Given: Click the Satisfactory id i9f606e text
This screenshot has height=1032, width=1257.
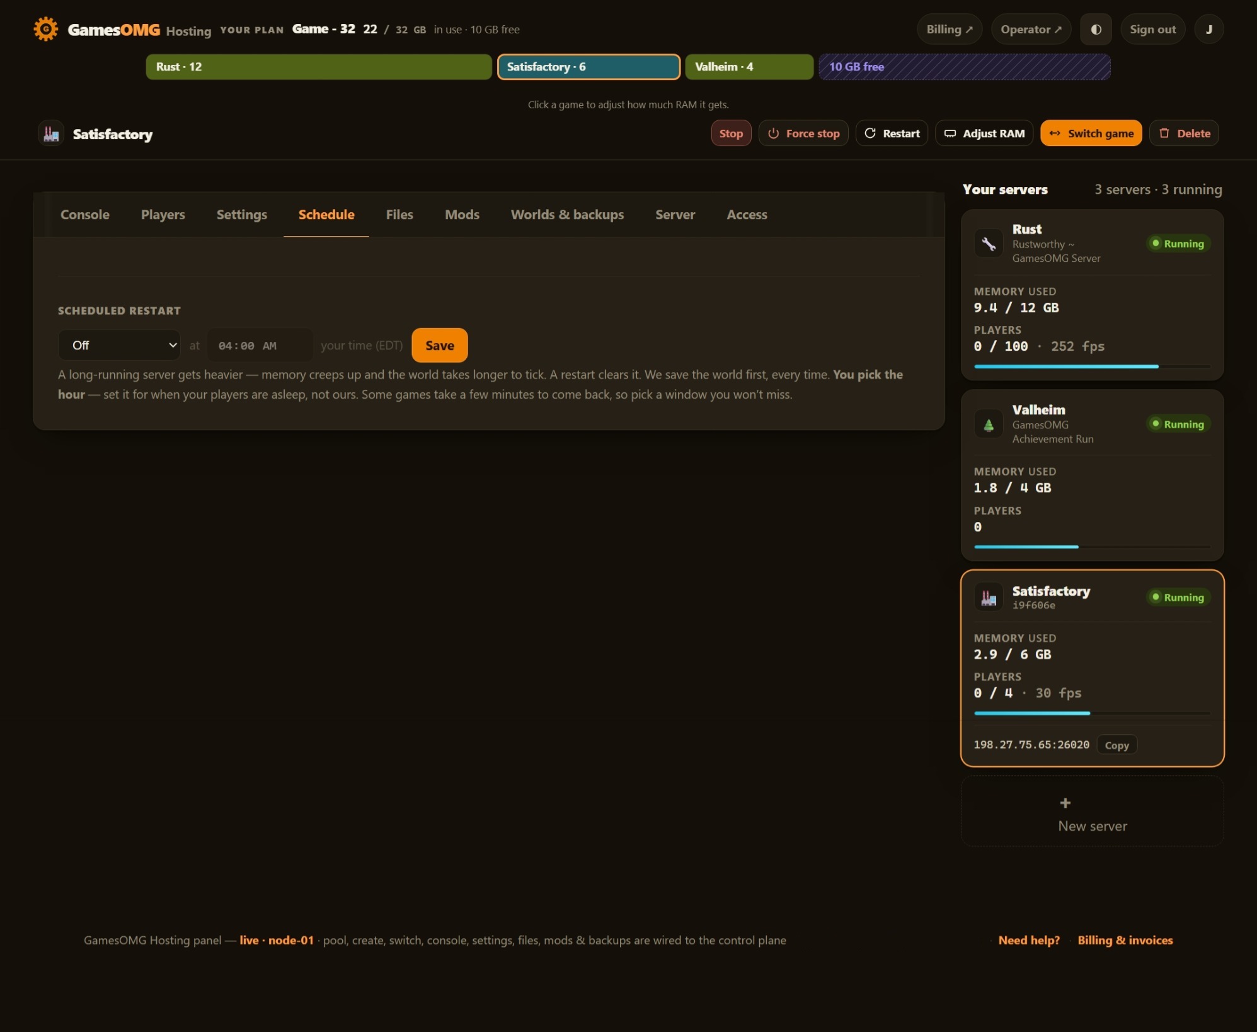Looking at the screenshot, I should (1033, 605).
